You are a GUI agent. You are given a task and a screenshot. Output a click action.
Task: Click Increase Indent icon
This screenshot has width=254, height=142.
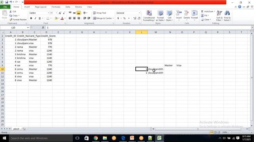point(89,19)
